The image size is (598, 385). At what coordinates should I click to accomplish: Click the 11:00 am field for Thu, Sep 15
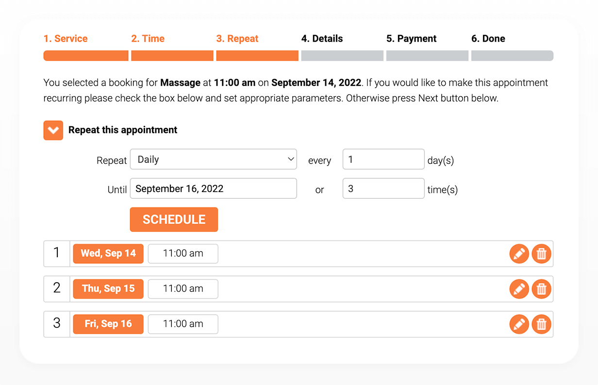183,289
